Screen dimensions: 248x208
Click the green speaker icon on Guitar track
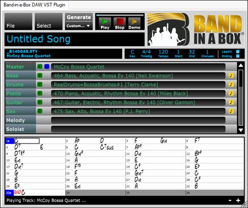pos(40,102)
